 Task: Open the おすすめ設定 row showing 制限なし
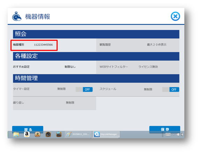pos(54,67)
